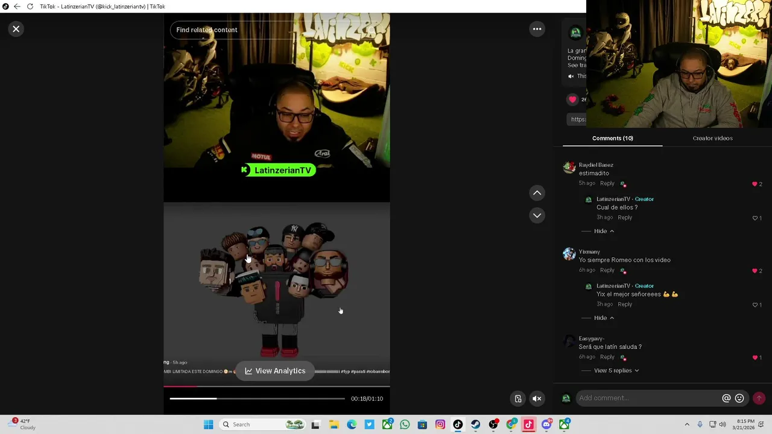This screenshot has width=772, height=434.
Task: Click the muted speaker icon in caption panel
Action: 571,76
